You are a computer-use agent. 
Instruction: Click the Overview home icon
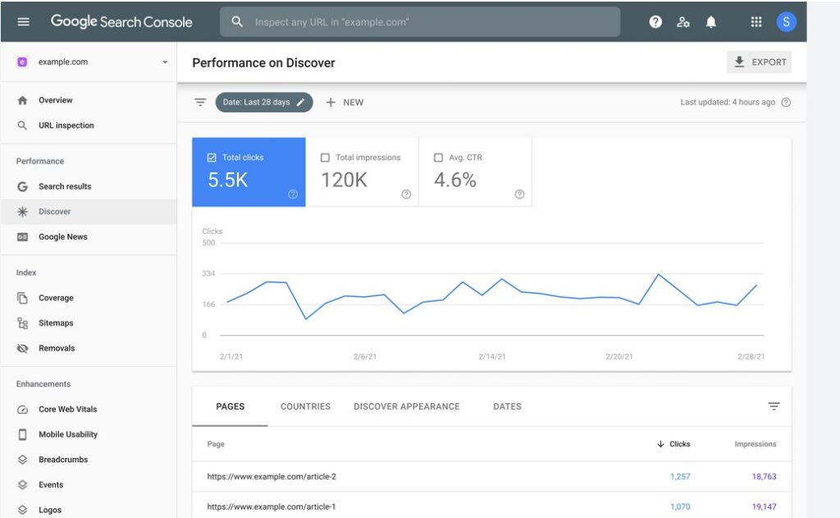pos(22,100)
